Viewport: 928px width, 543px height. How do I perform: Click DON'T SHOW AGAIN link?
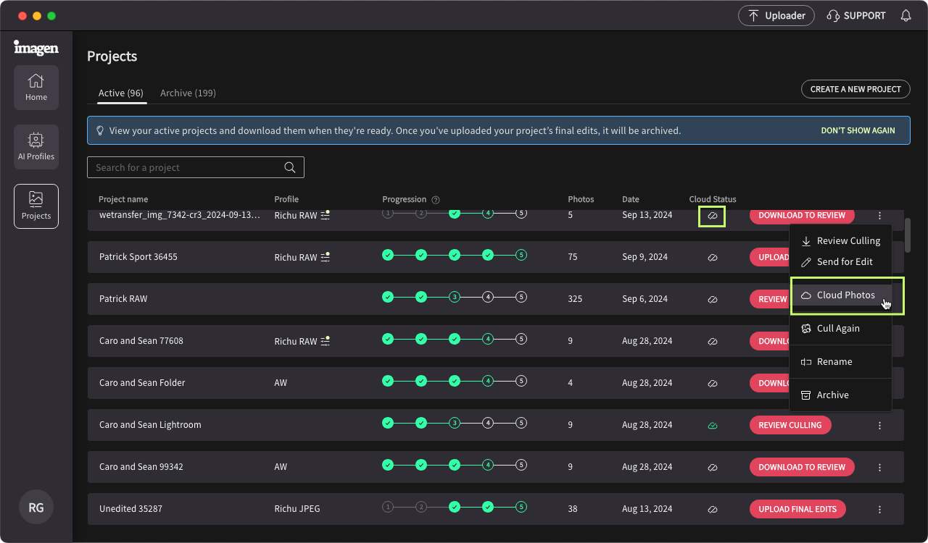coord(858,131)
